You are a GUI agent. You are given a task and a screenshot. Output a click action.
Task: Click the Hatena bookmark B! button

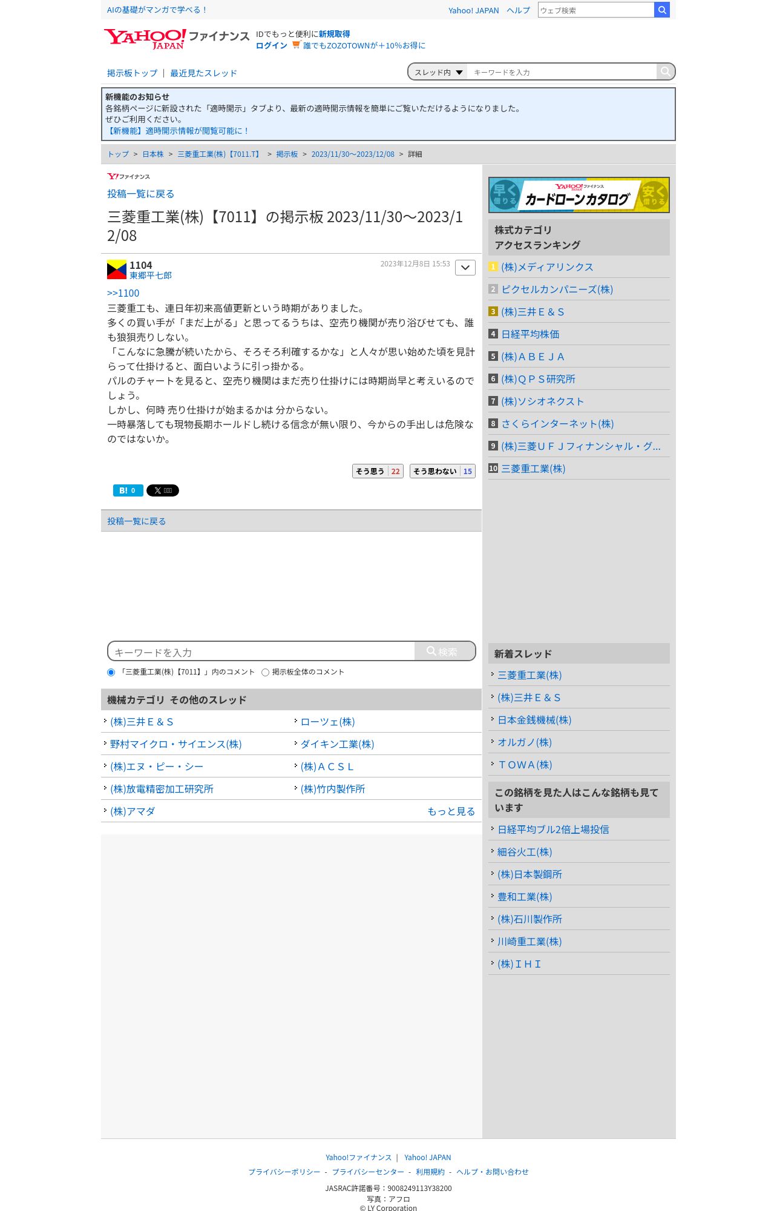pyautogui.click(x=128, y=490)
